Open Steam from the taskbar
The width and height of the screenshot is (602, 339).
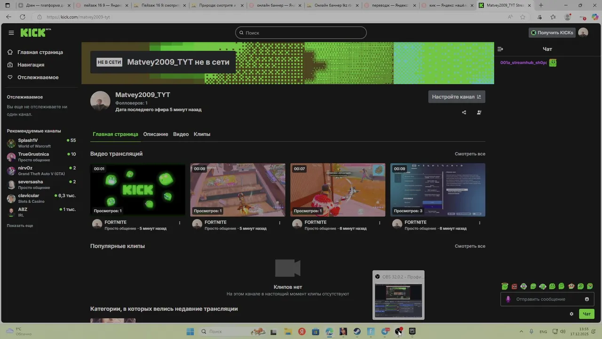357,331
